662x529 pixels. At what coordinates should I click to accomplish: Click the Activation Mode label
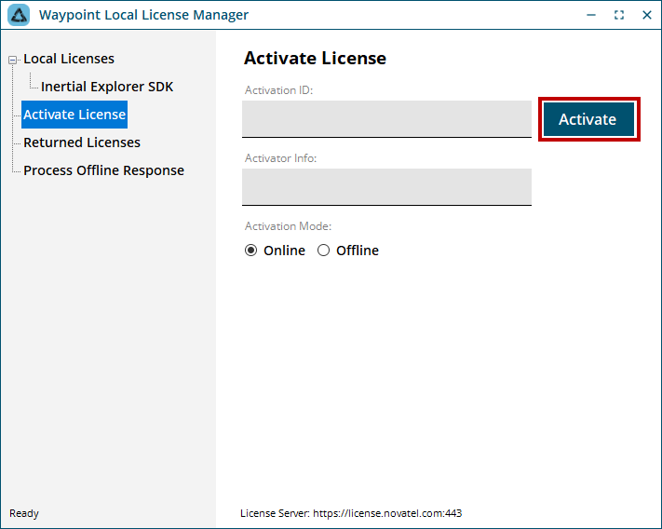[x=288, y=226]
